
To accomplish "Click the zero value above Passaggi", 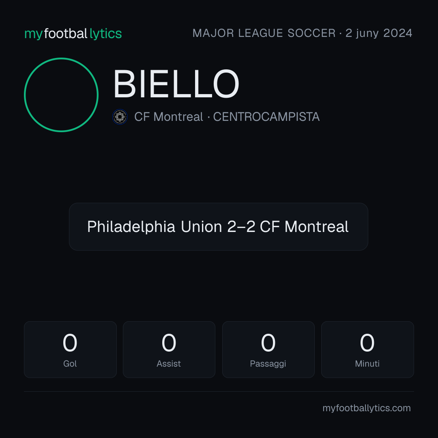I will coord(268,342).
